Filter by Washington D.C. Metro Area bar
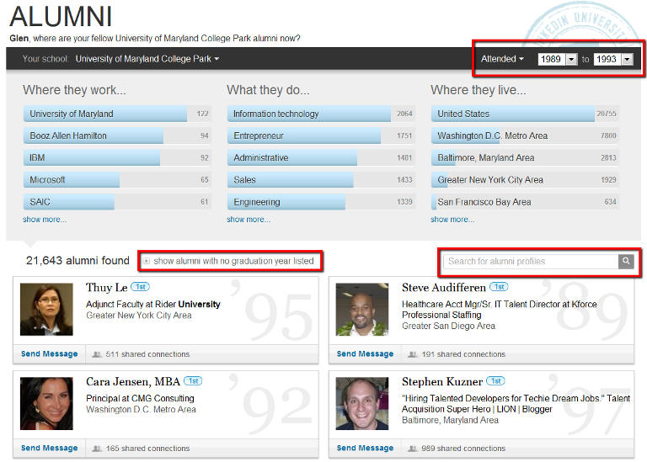 coord(526,135)
